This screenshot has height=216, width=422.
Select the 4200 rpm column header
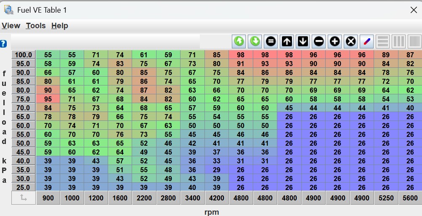217,198
